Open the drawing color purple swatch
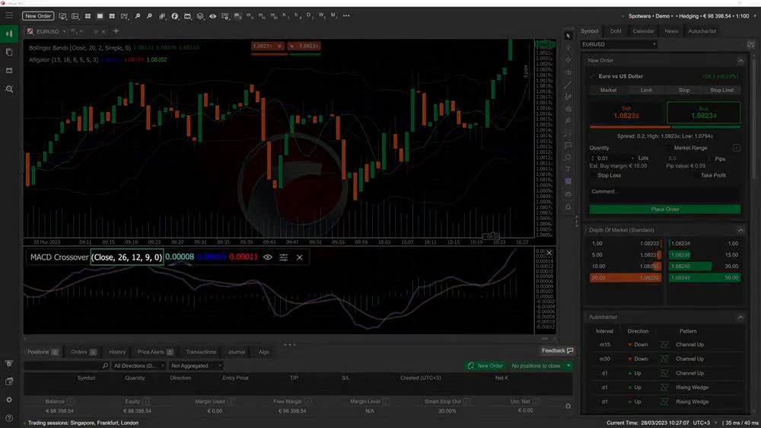Viewport: 761px width, 428px height. (568, 181)
